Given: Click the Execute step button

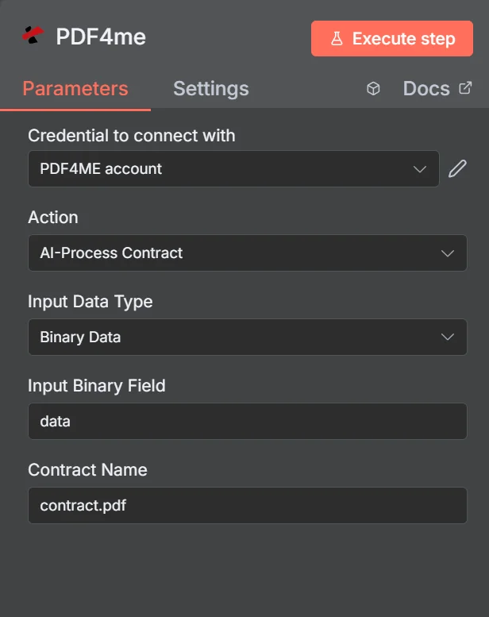Looking at the screenshot, I should (392, 39).
